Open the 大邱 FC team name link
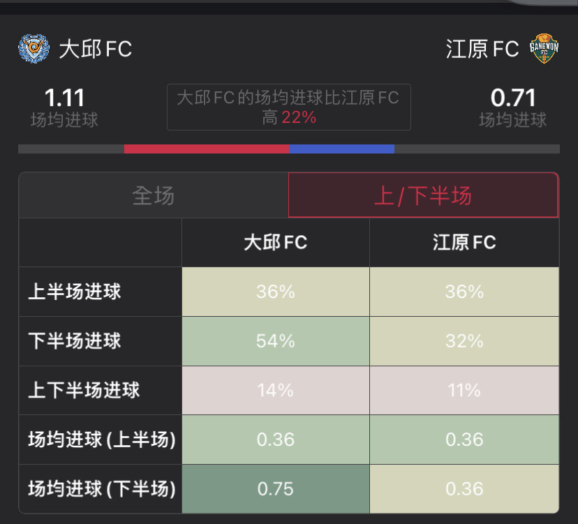The height and width of the screenshot is (524, 578). click(96, 49)
